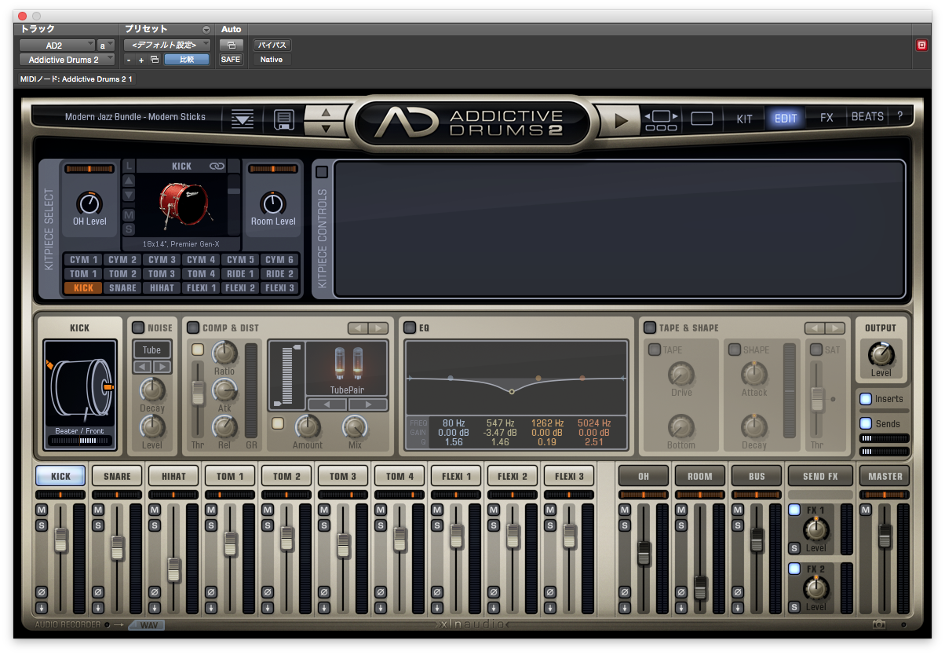This screenshot has height=655, width=945.
Task: Open the AD2 track selector dropdown
Action: point(57,46)
